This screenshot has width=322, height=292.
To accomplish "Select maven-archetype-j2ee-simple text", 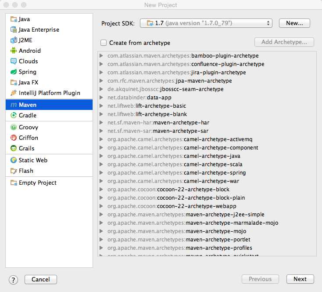I will tap(225, 215).
